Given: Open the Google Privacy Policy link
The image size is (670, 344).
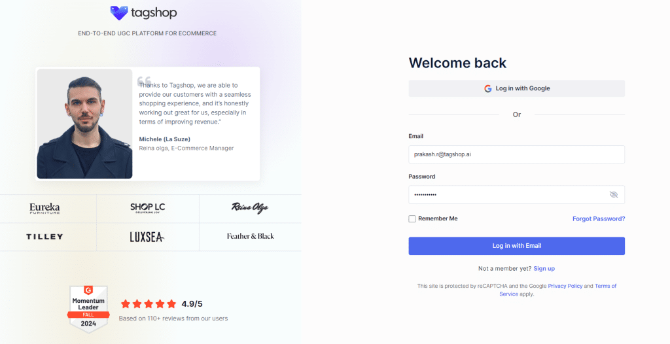Looking at the screenshot, I should pyautogui.click(x=565, y=286).
